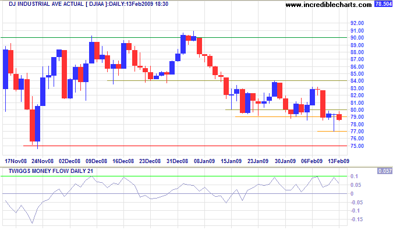Viewport: 393px width, 230px height.
Task: Click the 09Dec08 date label
Action: 96,161
